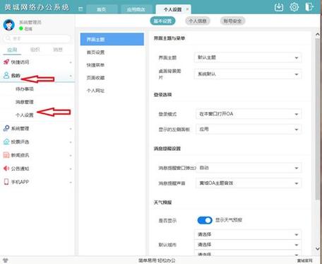The image size is (322, 264).
Task: Open the 界面主题 dropdown showing 默认主题
Action: (x=248, y=57)
